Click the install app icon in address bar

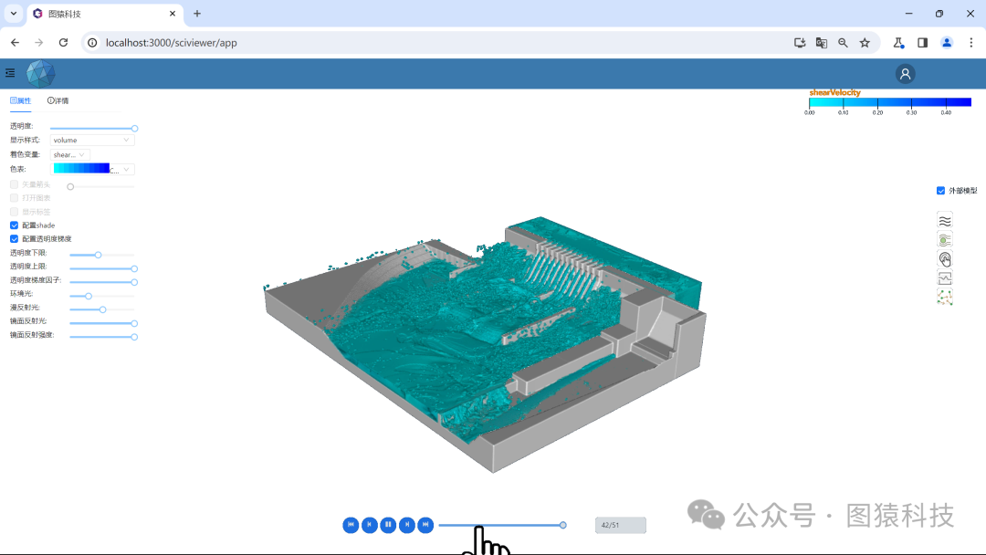[799, 43]
